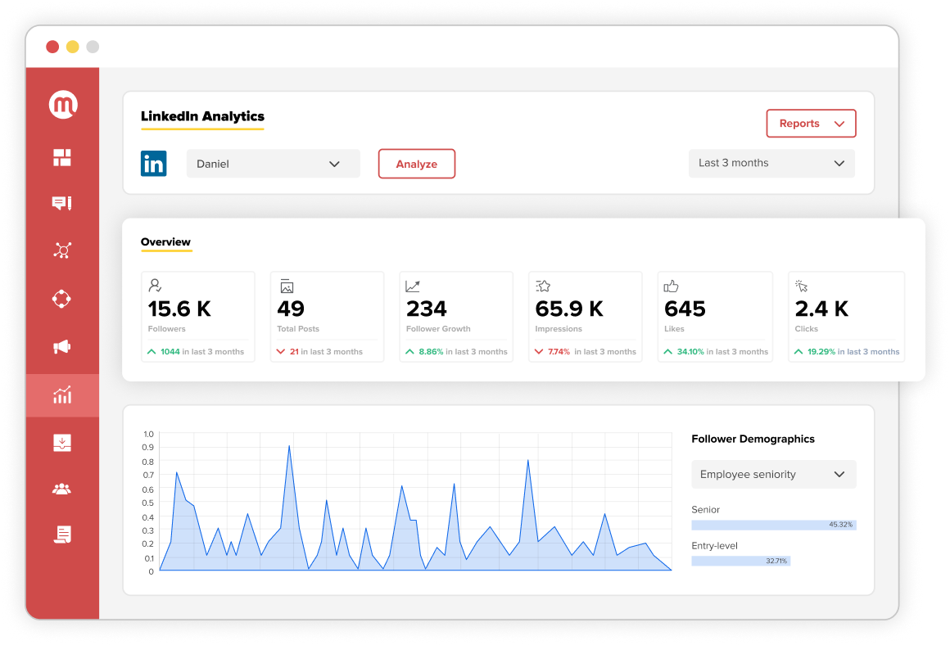Click the highest peak in line chart
Screen dimensions: 950x645
click(x=289, y=446)
